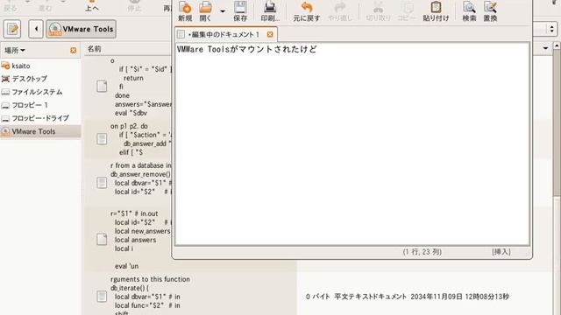Redo with the やり直し icon
Viewport: 561px width, 315px height.
(340, 11)
